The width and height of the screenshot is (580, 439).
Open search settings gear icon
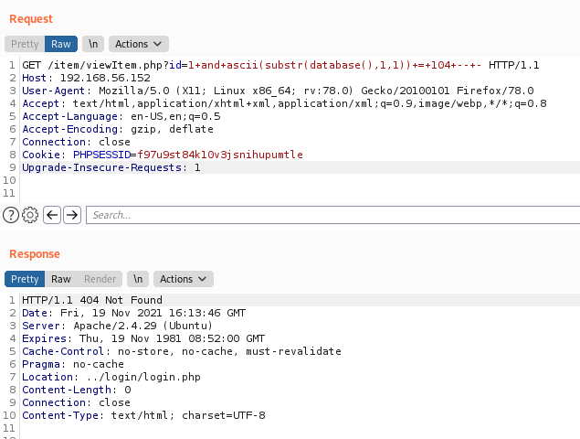click(x=30, y=215)
